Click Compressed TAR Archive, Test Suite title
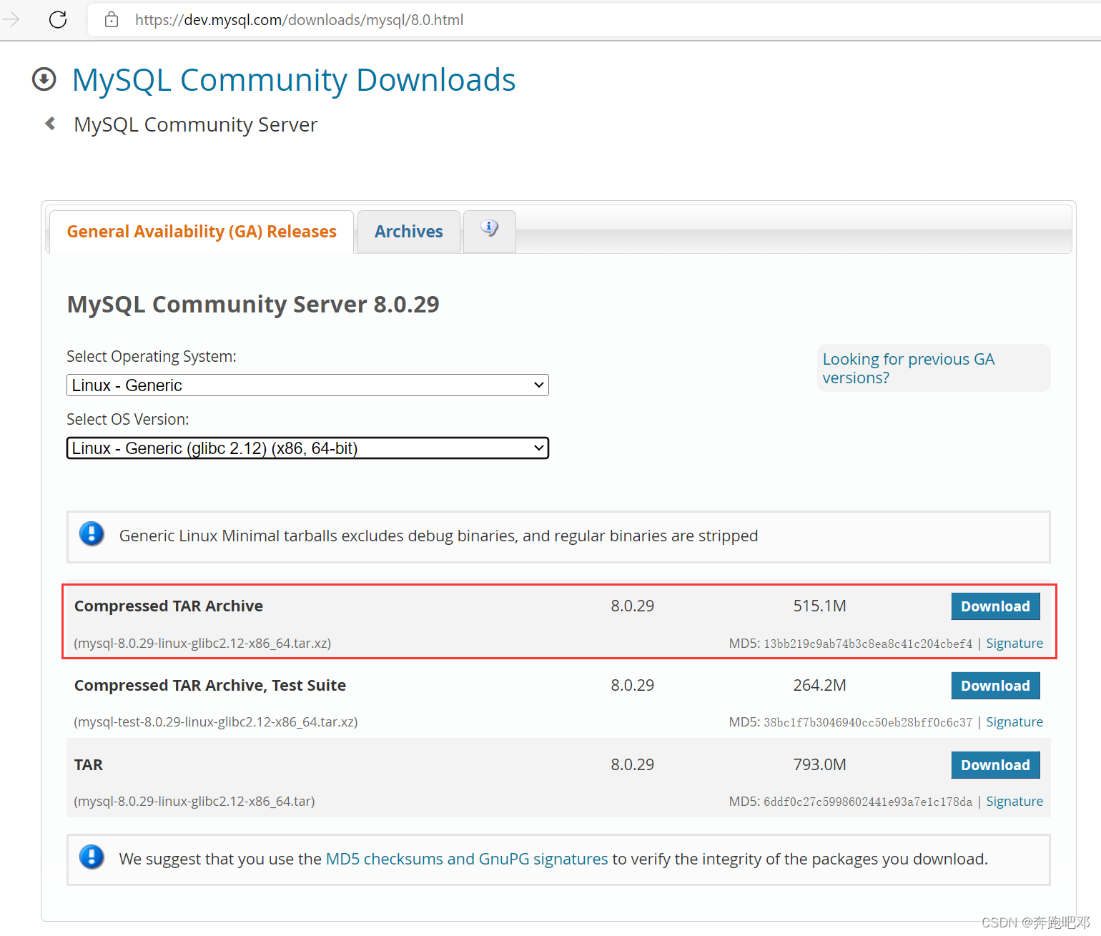 pyautogui.click(x=210, y=685)
